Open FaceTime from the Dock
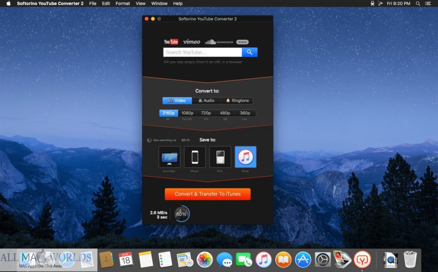Image resolution: width=438 pixels, height=272 pixels. click(x=244, y=260)
